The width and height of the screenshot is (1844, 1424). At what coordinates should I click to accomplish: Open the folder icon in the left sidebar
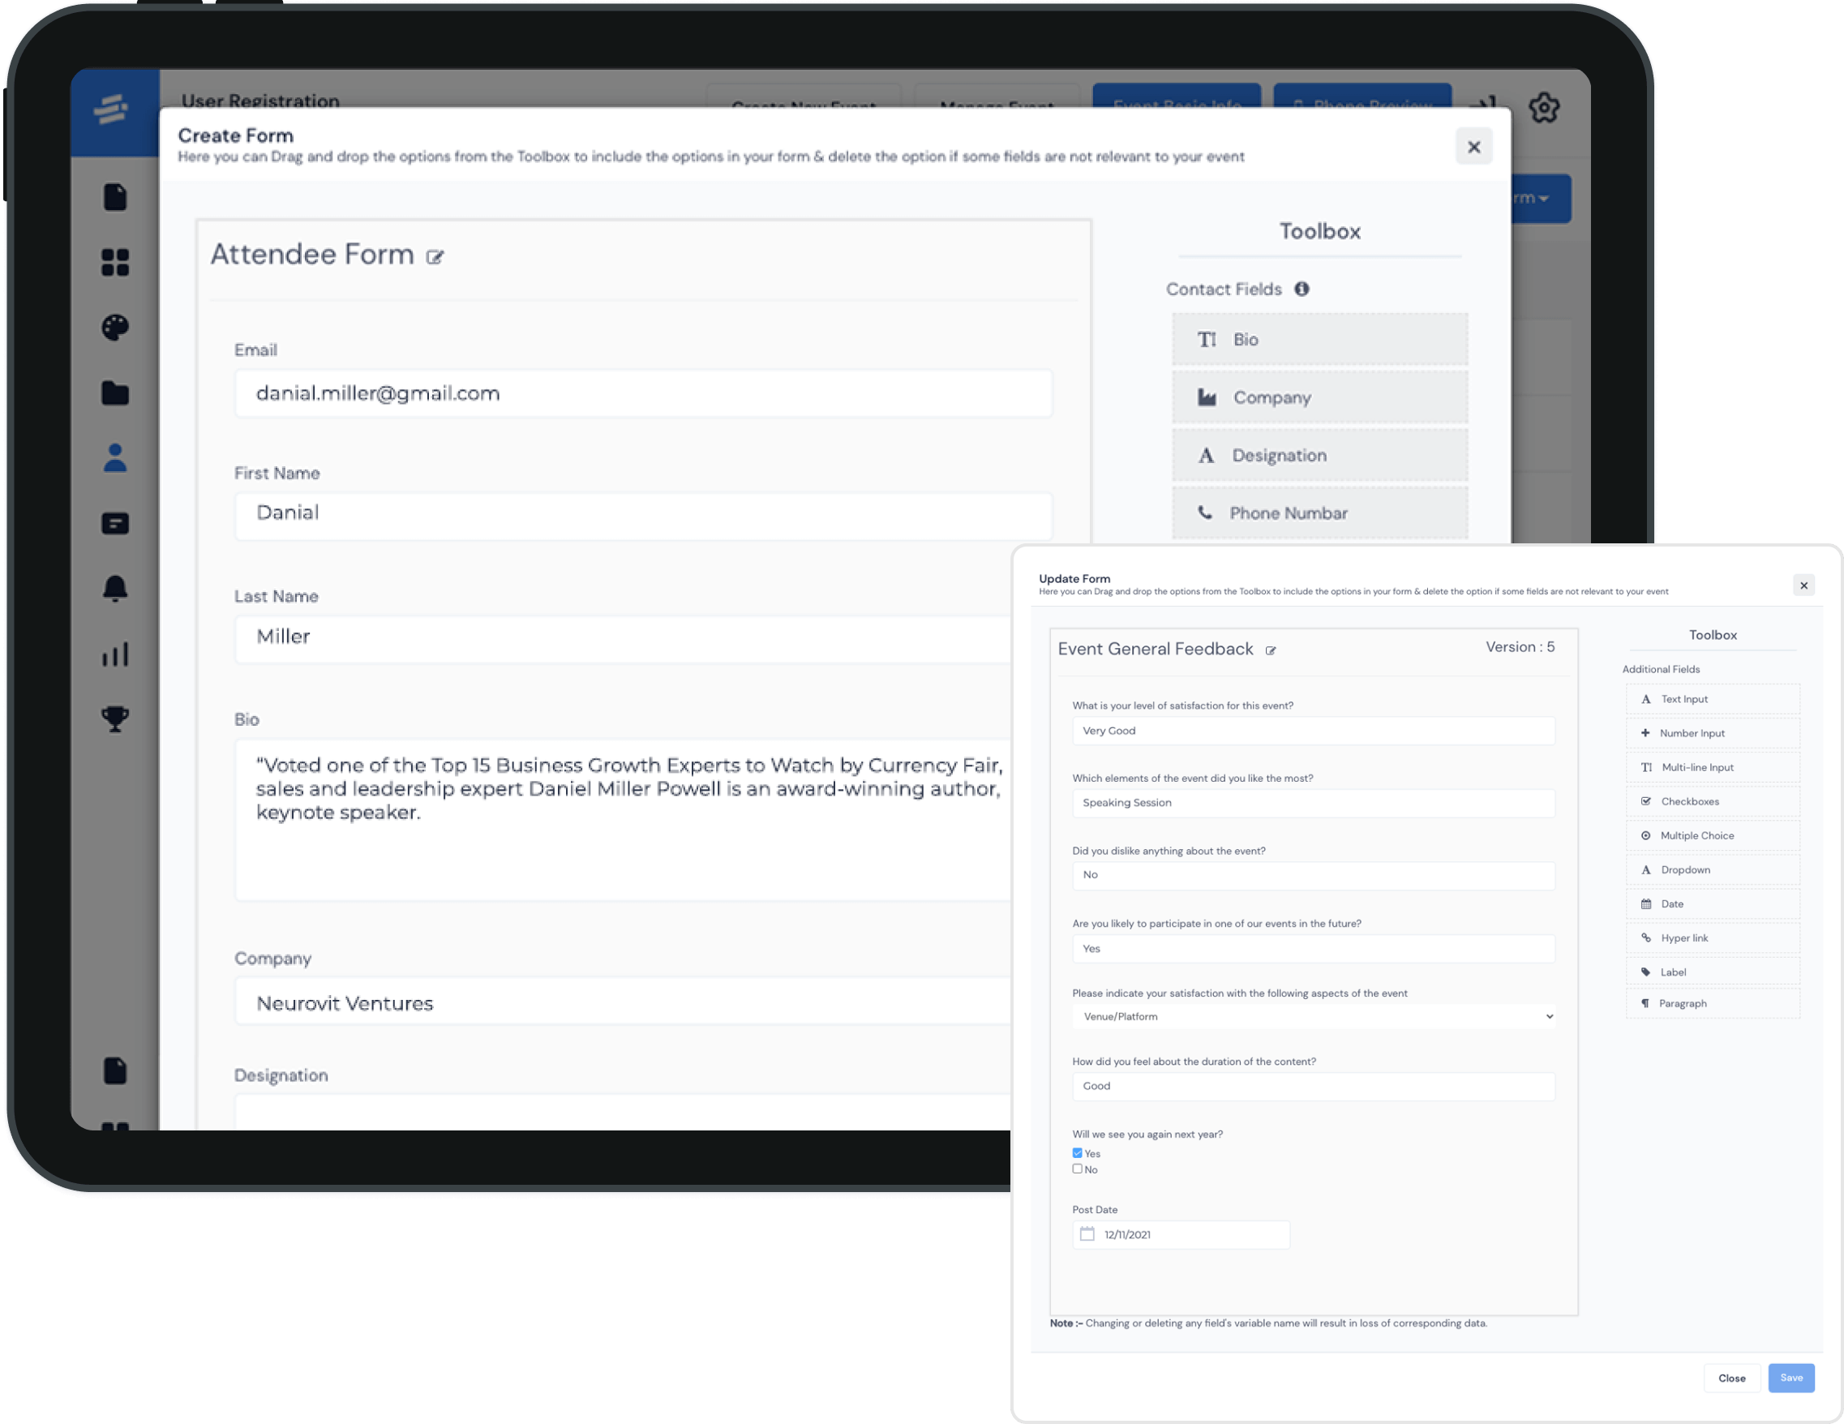115,392
